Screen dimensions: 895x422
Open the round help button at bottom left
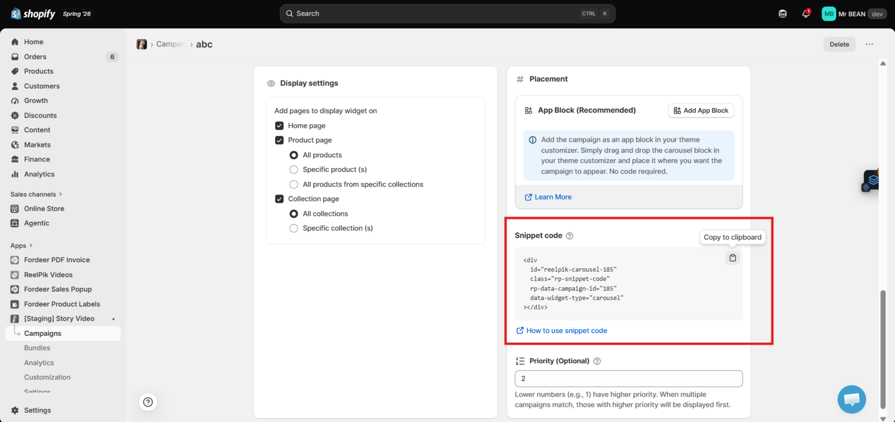pos(148,402)
